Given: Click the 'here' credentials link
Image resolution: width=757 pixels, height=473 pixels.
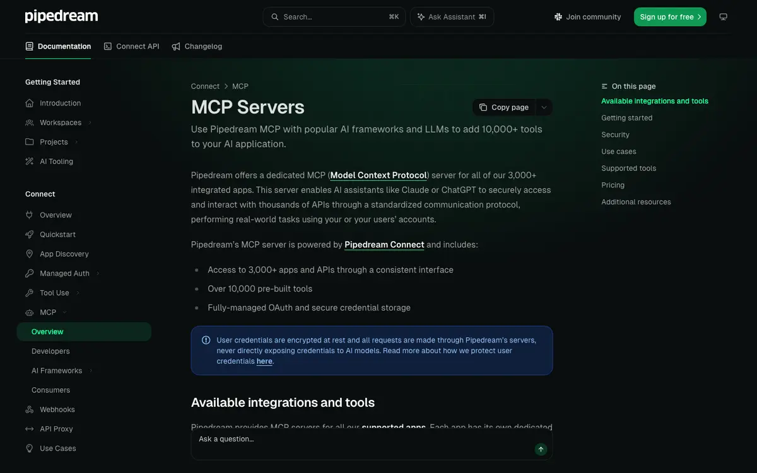Looking at the screenshot, I should coord(264,361).
